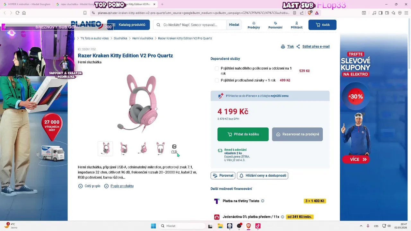411x231 pixels.
Task: Open the Katalog produktů menu
Action: coord(128,25)
